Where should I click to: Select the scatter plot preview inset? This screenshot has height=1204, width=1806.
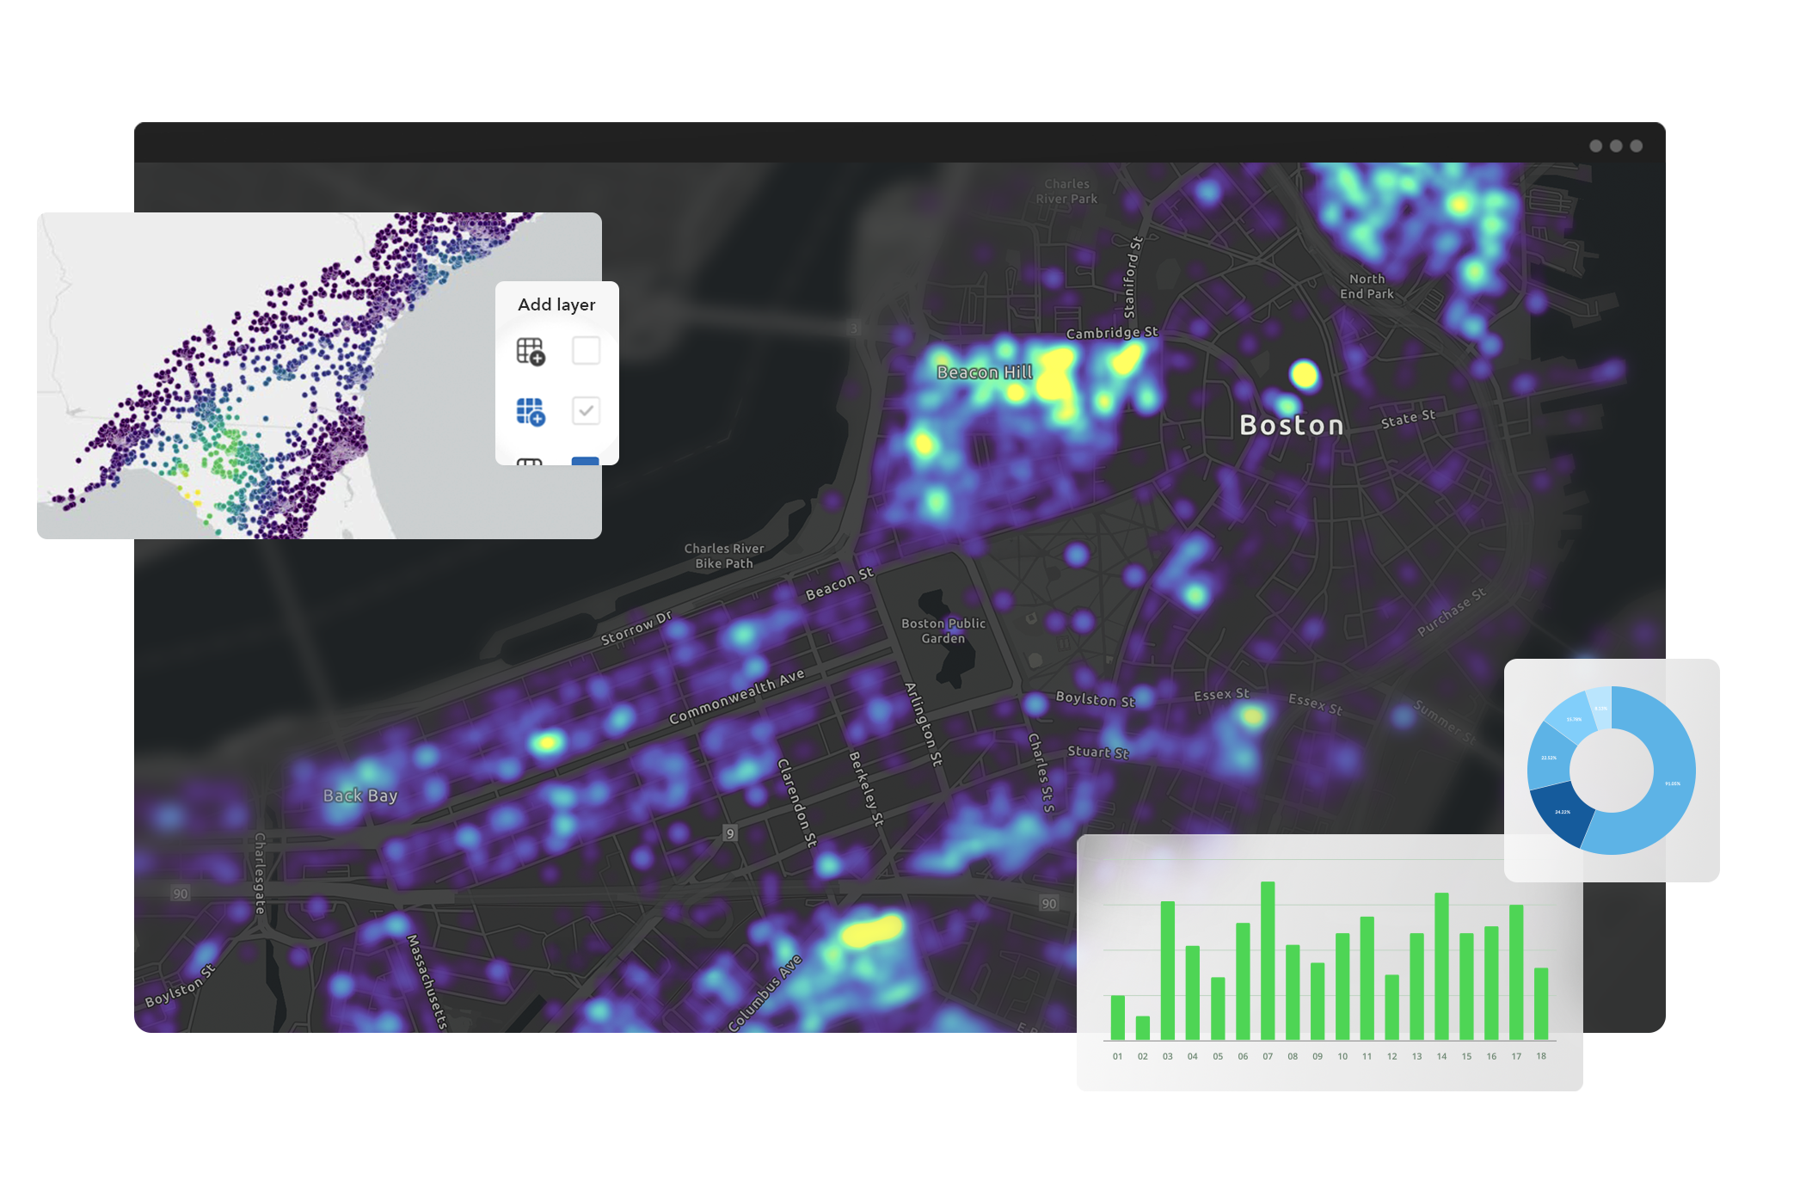(x=258, y=370)
